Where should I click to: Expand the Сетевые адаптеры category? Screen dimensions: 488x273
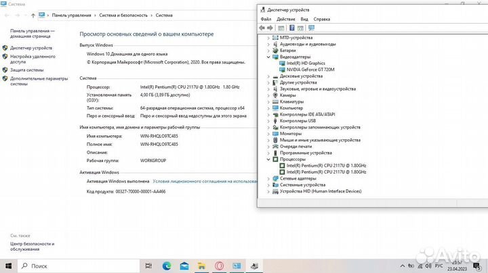(268, 178)
